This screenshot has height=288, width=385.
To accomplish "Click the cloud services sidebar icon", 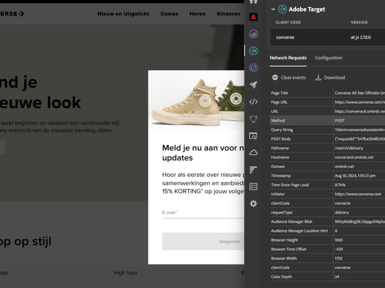I will pyautogui.click(x=253, y=152).
